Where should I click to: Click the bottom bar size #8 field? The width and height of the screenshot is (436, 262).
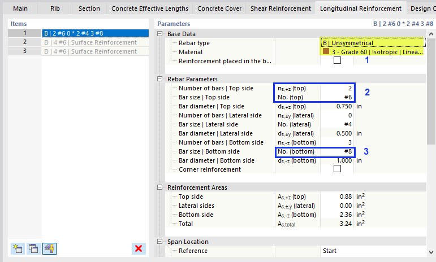(337, 151)
